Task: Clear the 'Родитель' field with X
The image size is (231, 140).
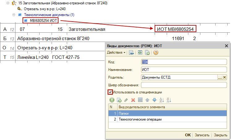Action: (225, 77)
